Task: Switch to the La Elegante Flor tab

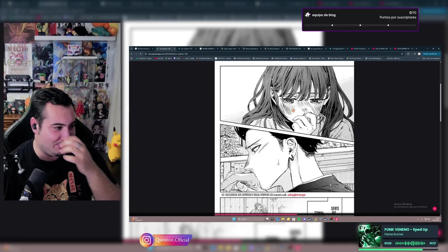Action: tap(338, 49)
